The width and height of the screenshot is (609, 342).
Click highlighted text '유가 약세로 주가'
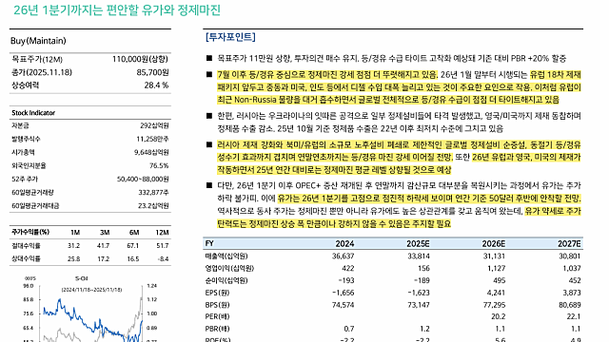pos(553,211)
